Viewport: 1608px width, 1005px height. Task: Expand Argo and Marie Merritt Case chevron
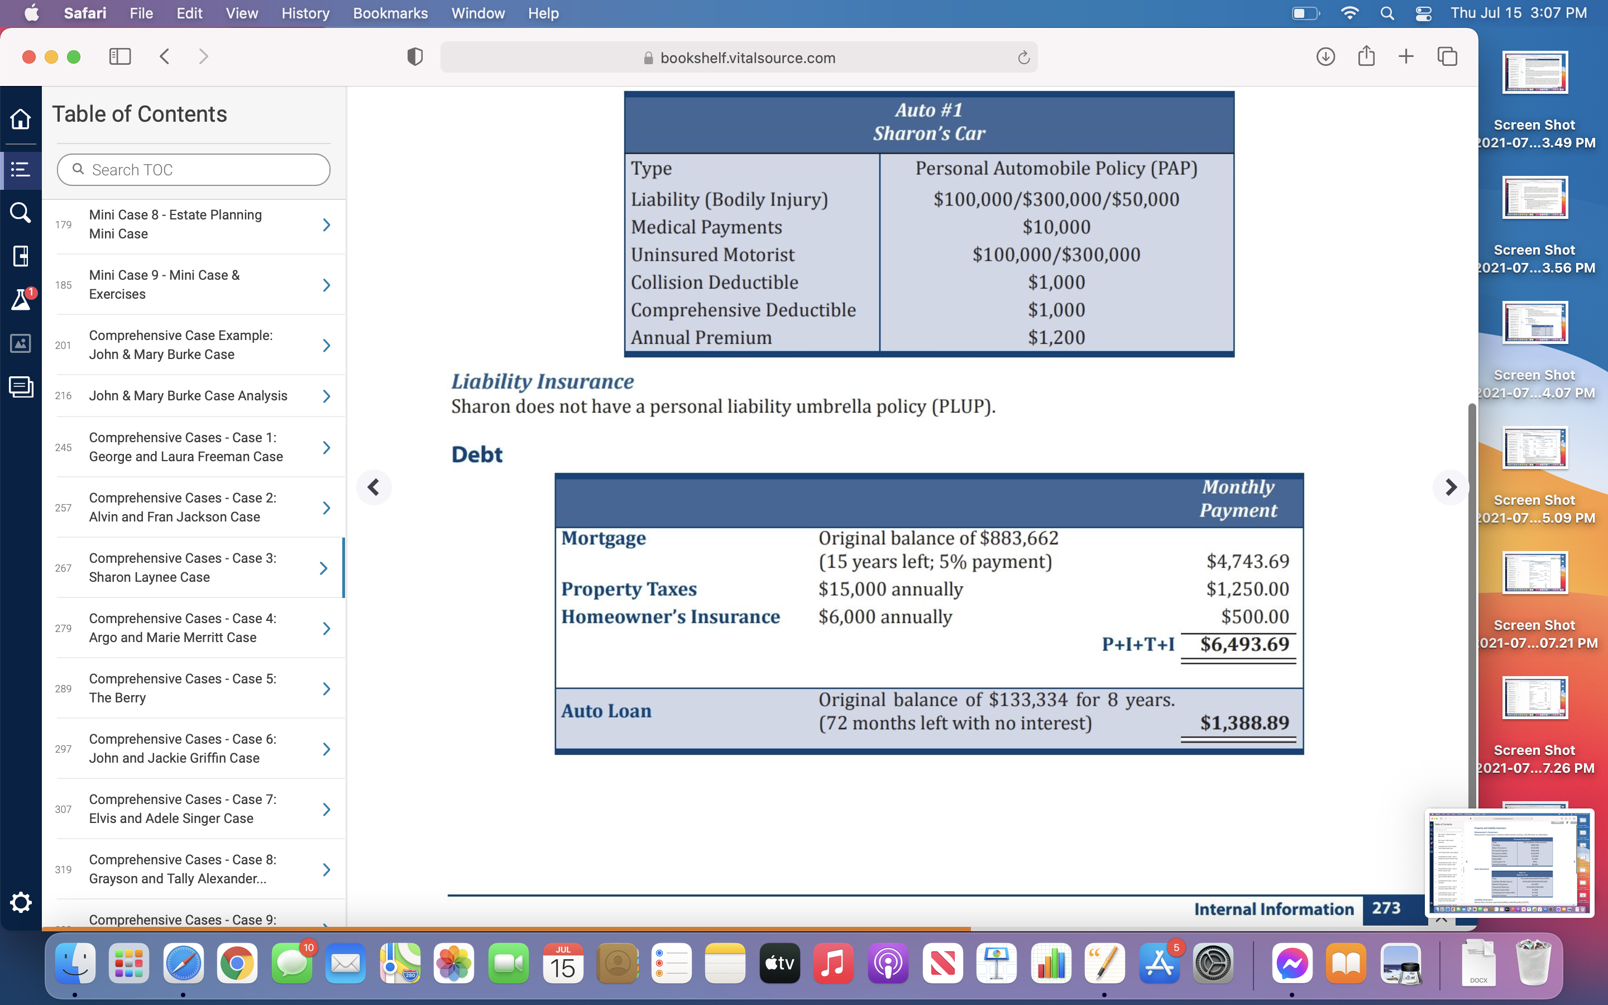(x=326, y=628)
